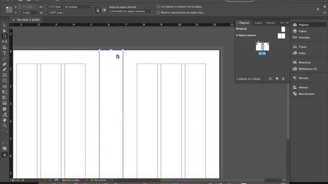Screen dimensions: 328x184
Task: Select the Type tool
Action: point(5,53)
